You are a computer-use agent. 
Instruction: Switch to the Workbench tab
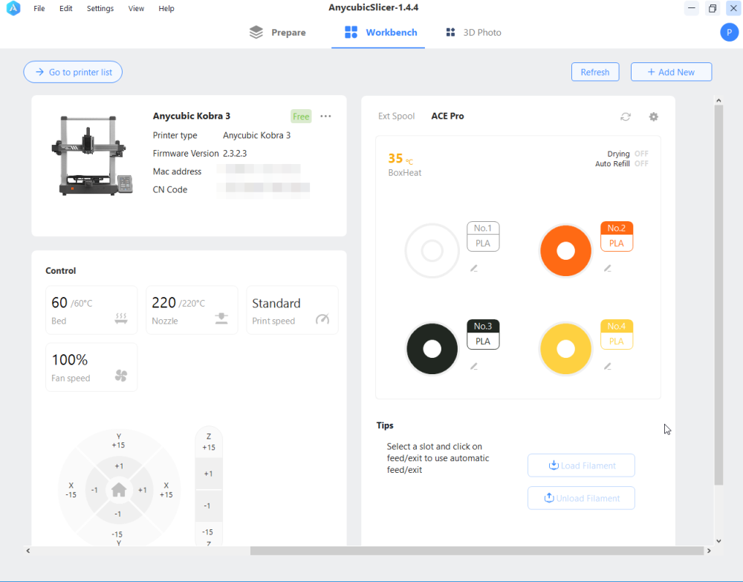point(378,32)
